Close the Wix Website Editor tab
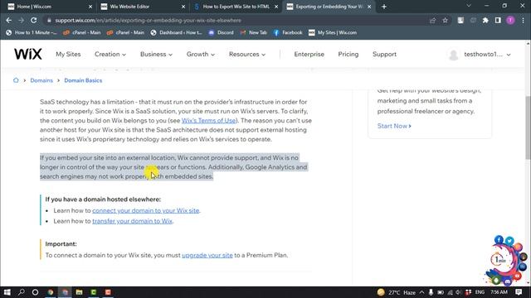The image size is (531, 298). tap(183, 7)
